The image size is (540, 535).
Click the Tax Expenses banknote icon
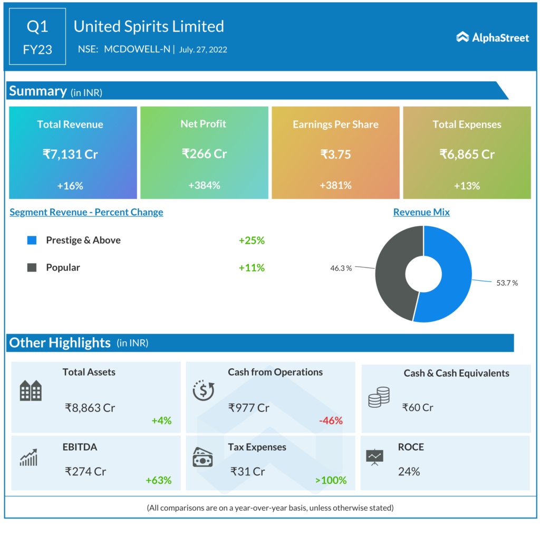[202, 457]
